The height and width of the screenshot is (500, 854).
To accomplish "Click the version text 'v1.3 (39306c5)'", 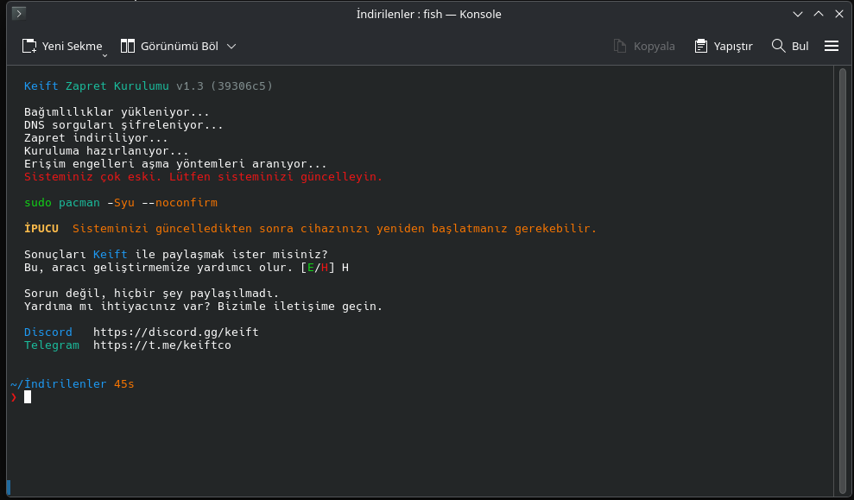I will point(225,86).
